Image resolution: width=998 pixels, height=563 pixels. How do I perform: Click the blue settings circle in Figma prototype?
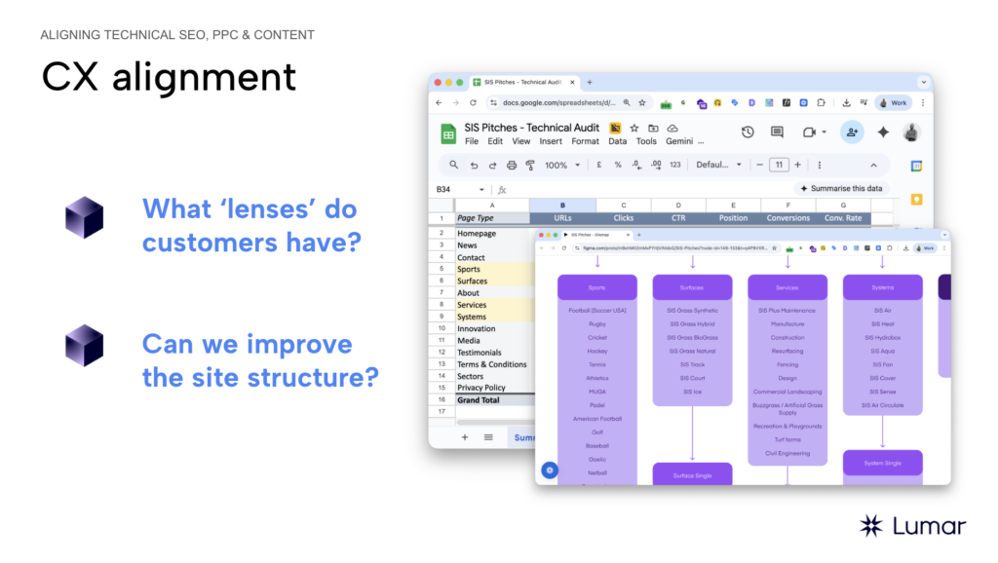pyautogui.click(x=550, y=470)
